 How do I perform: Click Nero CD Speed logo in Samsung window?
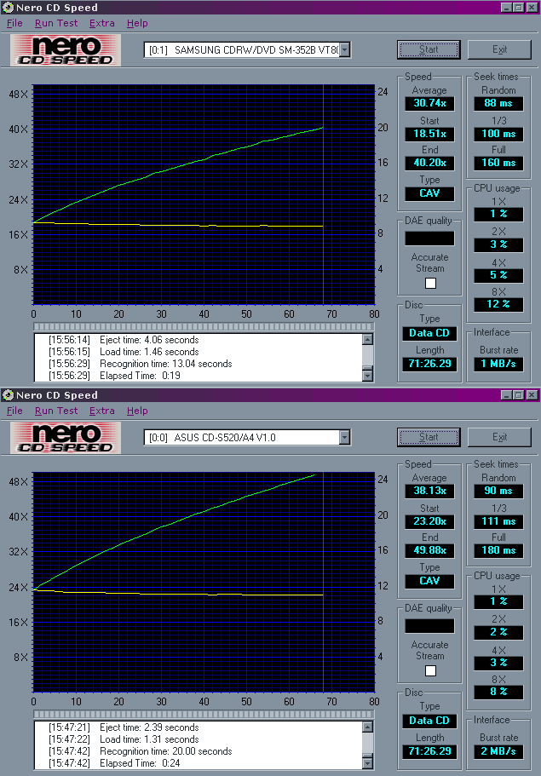[x=66, y=50]
